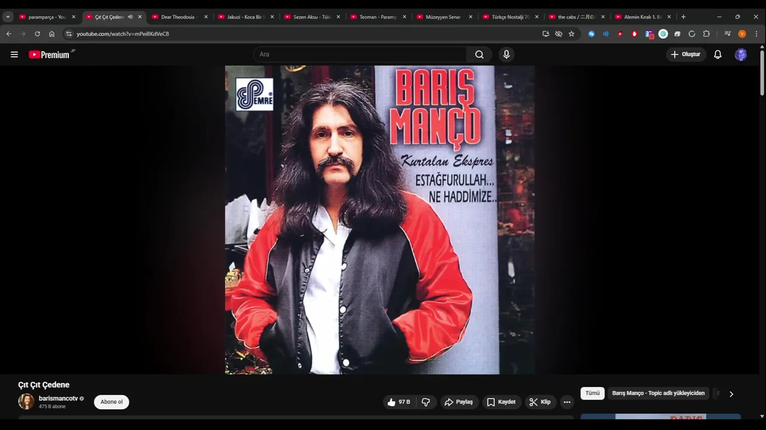The image size is (766, 430).
Task: Open the YouTube hamburger guide menu
Action: (14, 54)
